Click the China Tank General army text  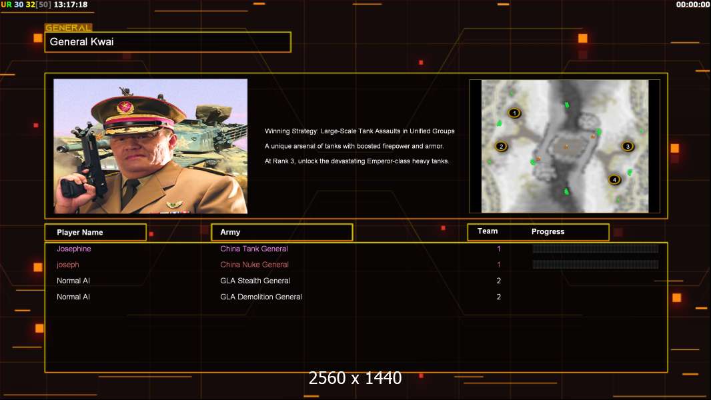pos(254,249)
